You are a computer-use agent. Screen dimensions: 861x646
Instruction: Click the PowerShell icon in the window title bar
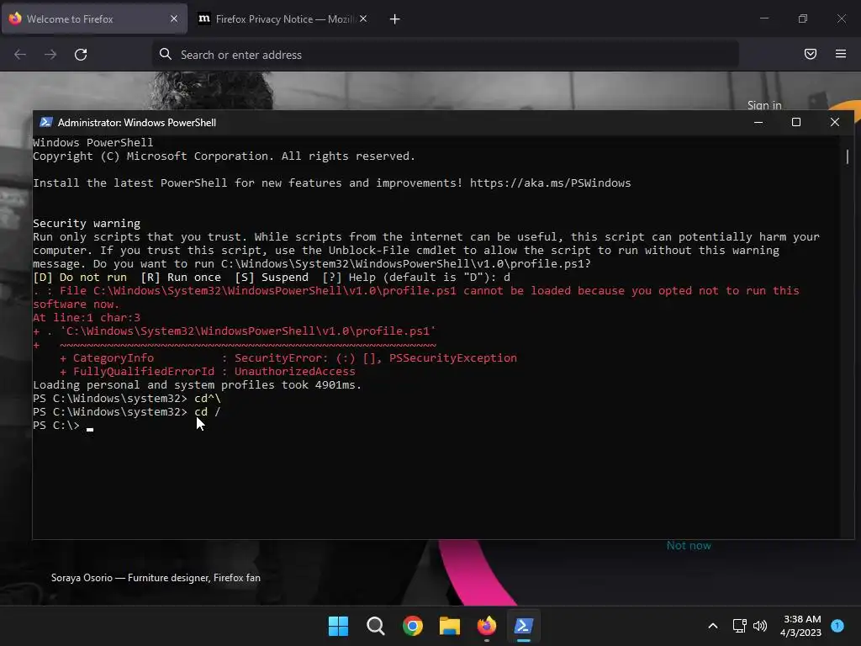click(46, 122)
